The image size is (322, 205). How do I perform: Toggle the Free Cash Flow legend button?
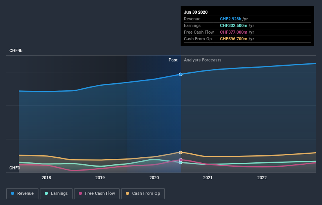(97, 194)
